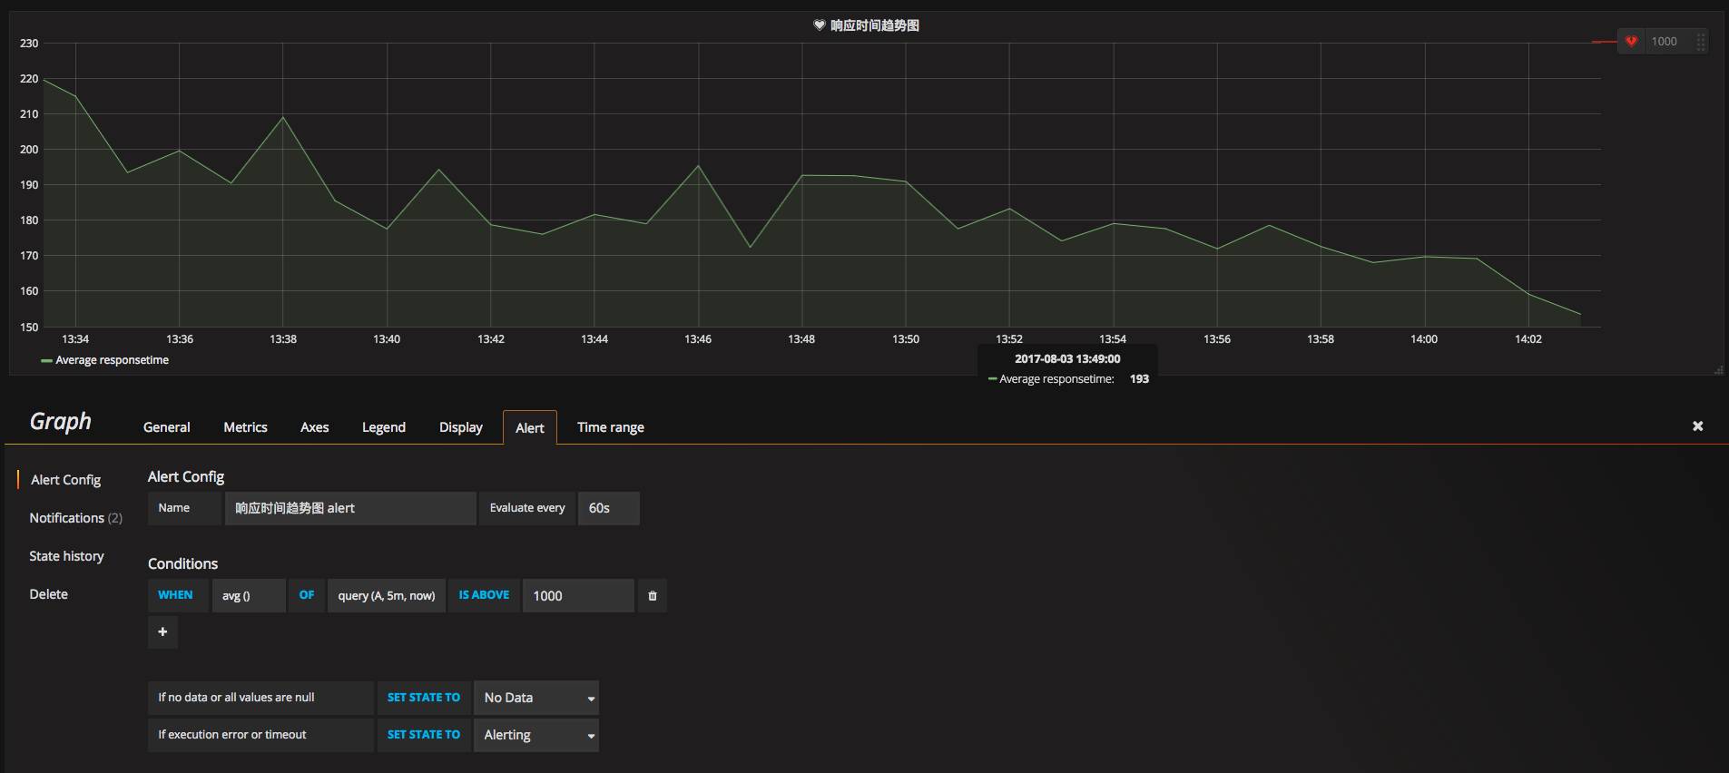Delete the alert condition with trash icon
Image resolution: width=1729 pixels, height=773 pixels.
coord(652,596)
